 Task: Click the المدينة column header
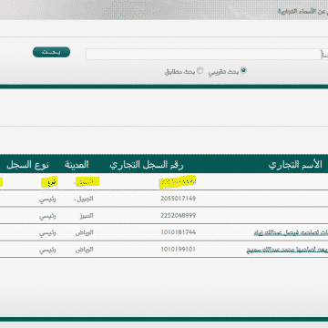click(77, 164)
